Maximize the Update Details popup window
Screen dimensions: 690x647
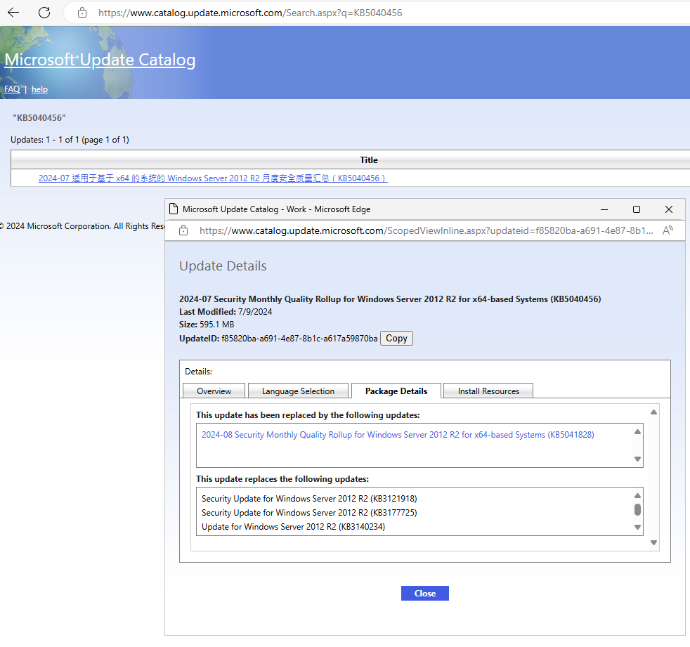click(637, 209)
